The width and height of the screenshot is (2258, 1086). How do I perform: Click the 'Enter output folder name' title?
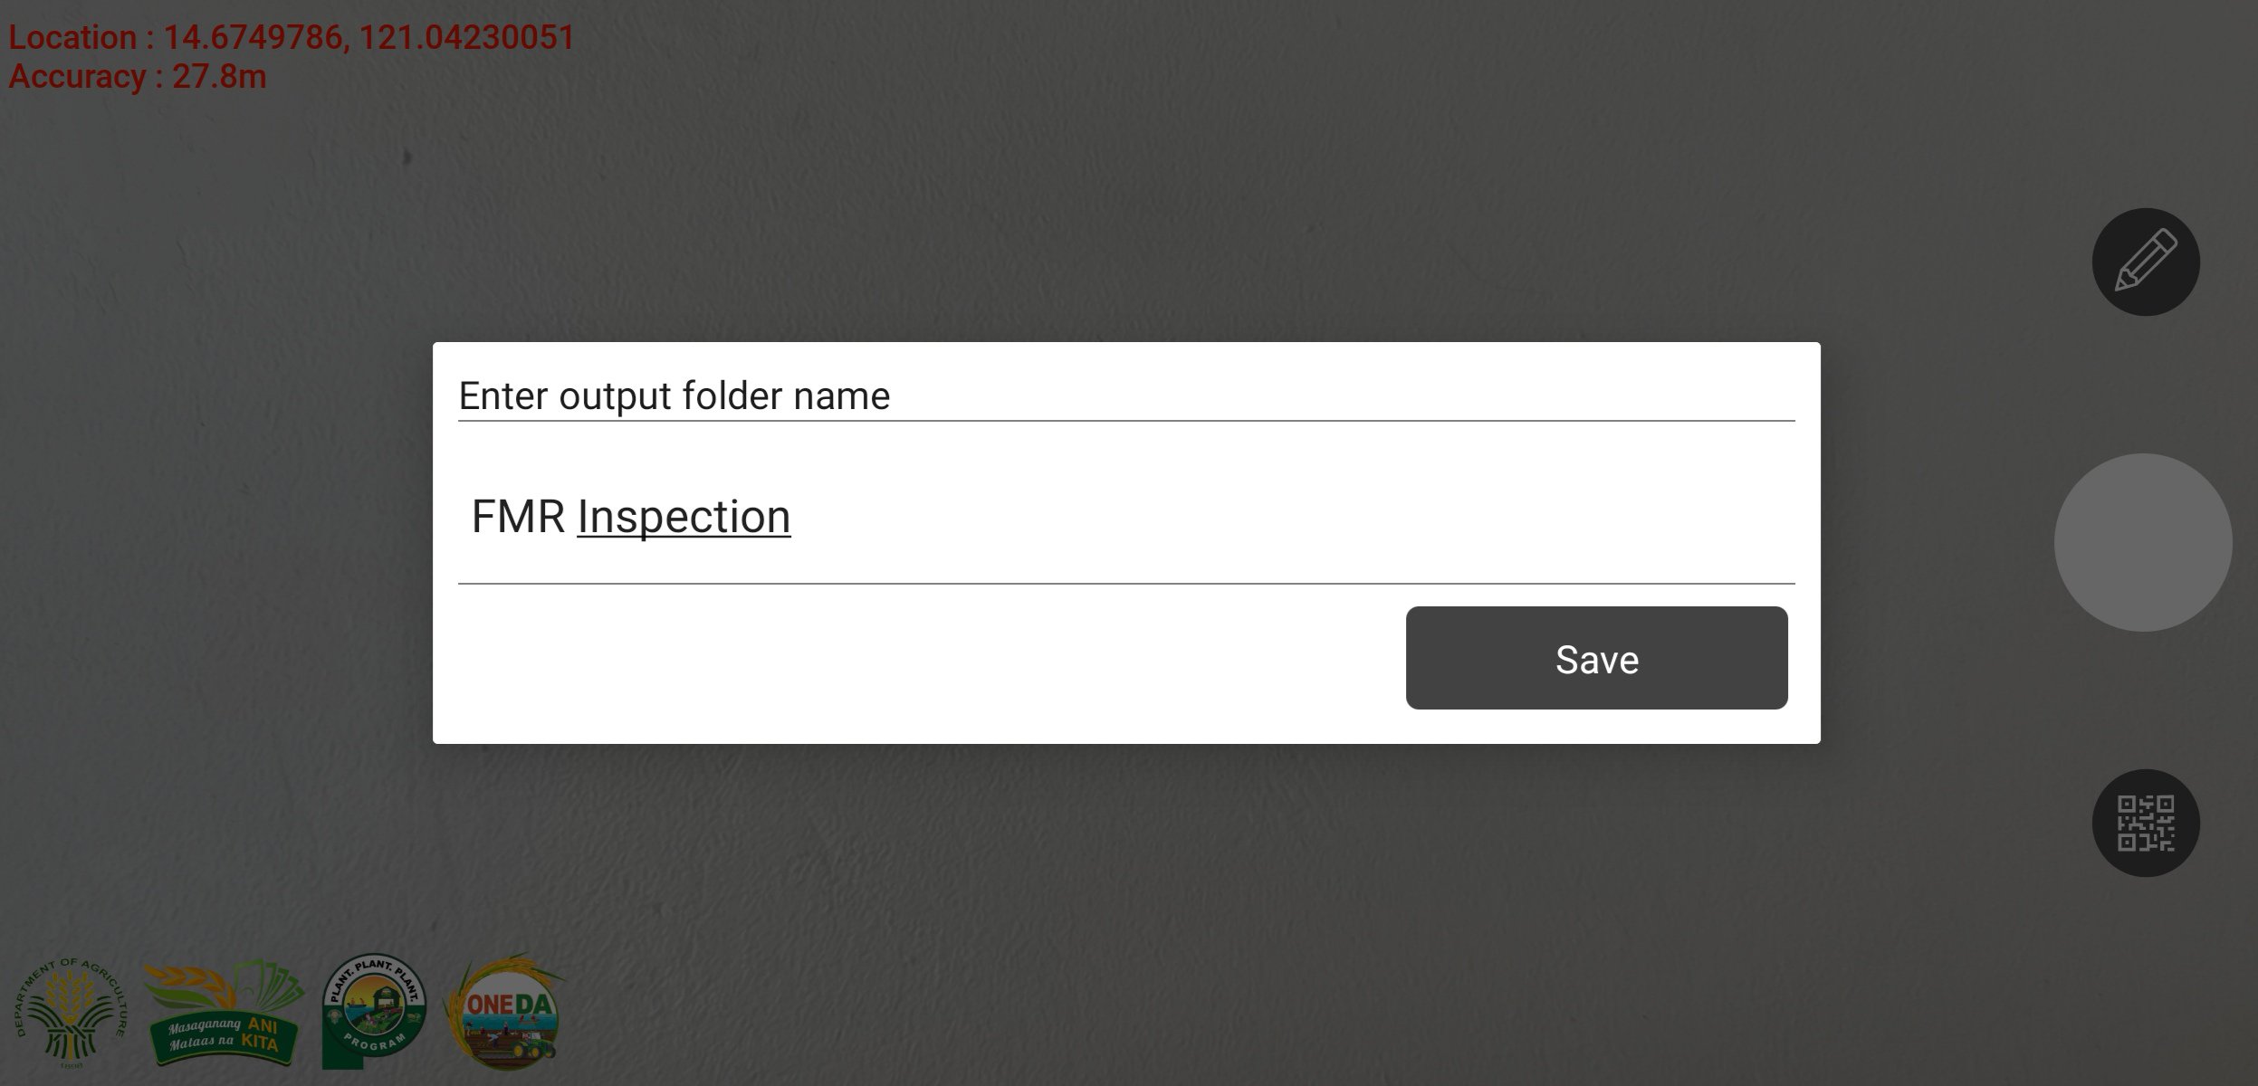674,396
